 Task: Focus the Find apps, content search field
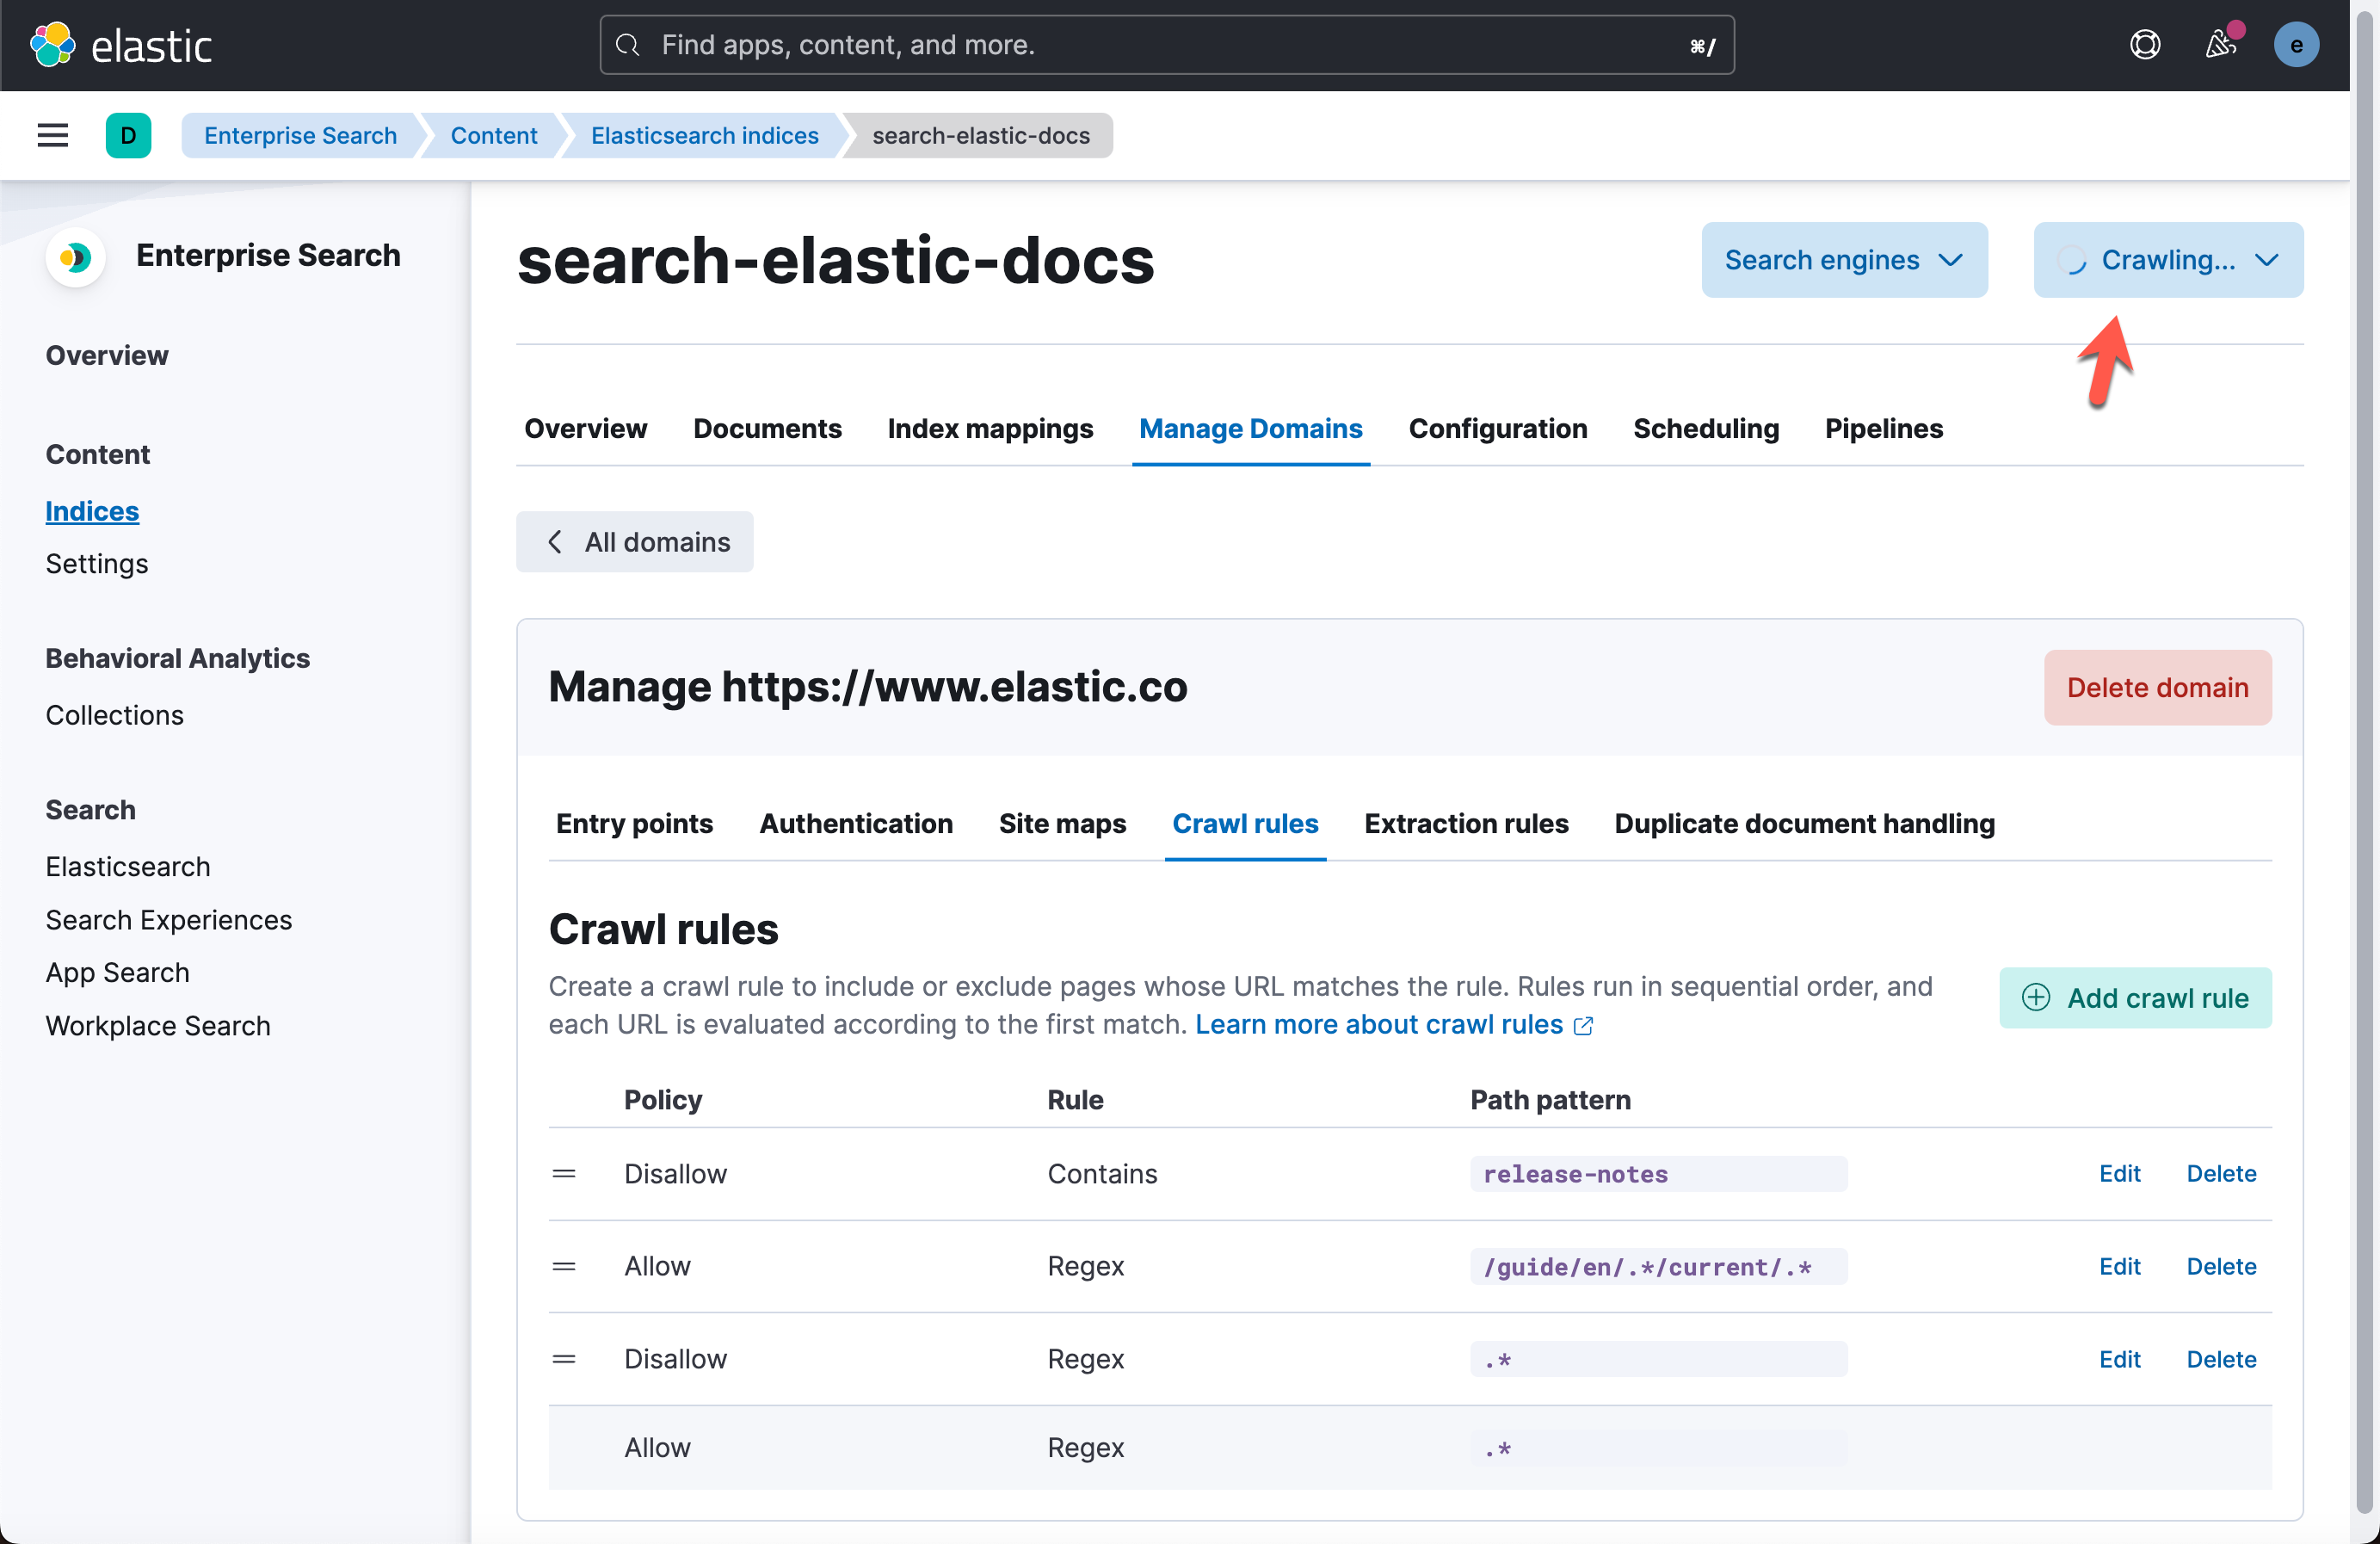point(1166,45)
